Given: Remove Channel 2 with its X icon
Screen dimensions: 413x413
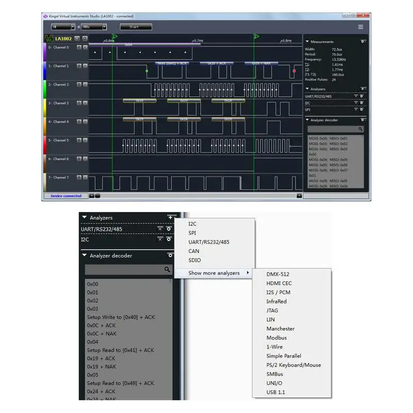Looking at the screenshot, I should 85,84.
